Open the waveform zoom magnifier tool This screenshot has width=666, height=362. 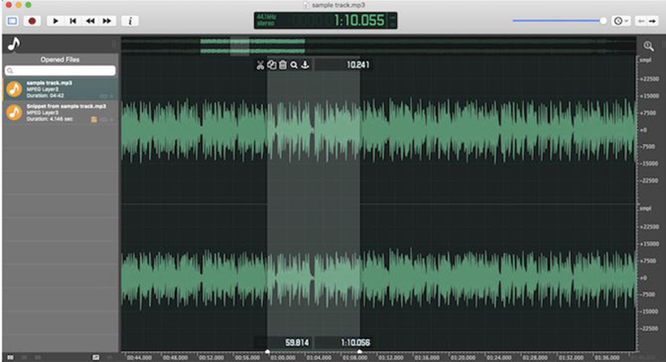[x=648, y=46]
